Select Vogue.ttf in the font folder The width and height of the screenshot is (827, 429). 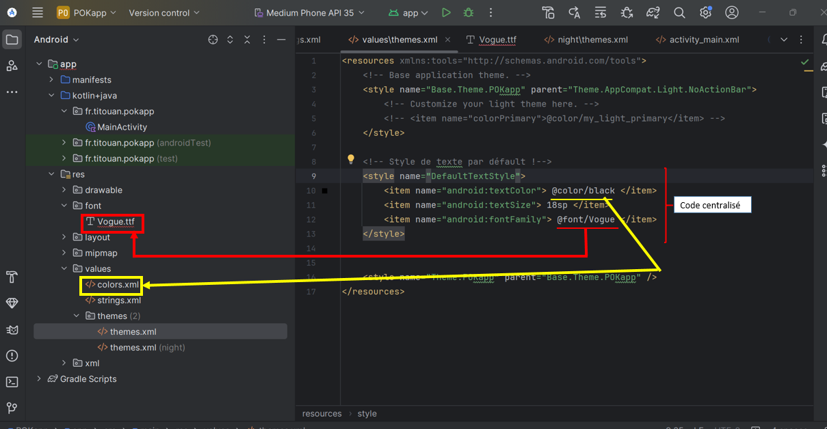pos(110,221)
